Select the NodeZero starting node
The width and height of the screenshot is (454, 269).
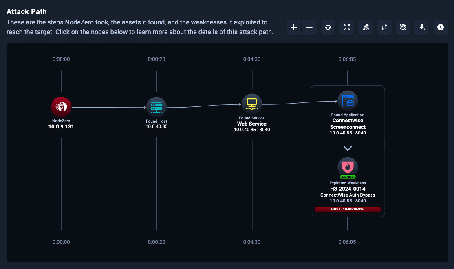[61, 106]
